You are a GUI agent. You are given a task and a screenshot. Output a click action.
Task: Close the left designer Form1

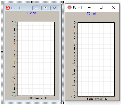point(55,8)
